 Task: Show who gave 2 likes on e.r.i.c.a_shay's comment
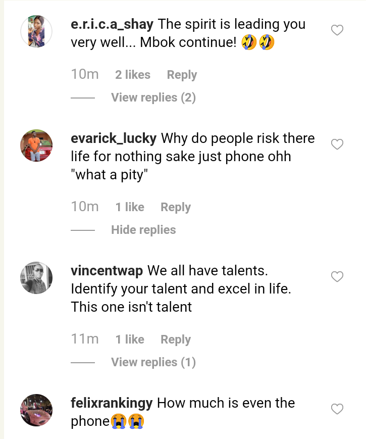click(x=132, y=75)
